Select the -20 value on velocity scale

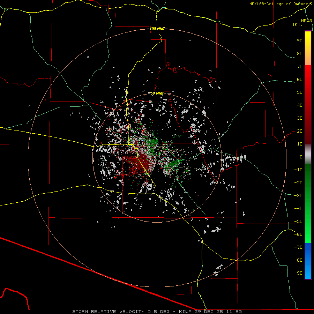pyautogui.click(x=298, y=183)
